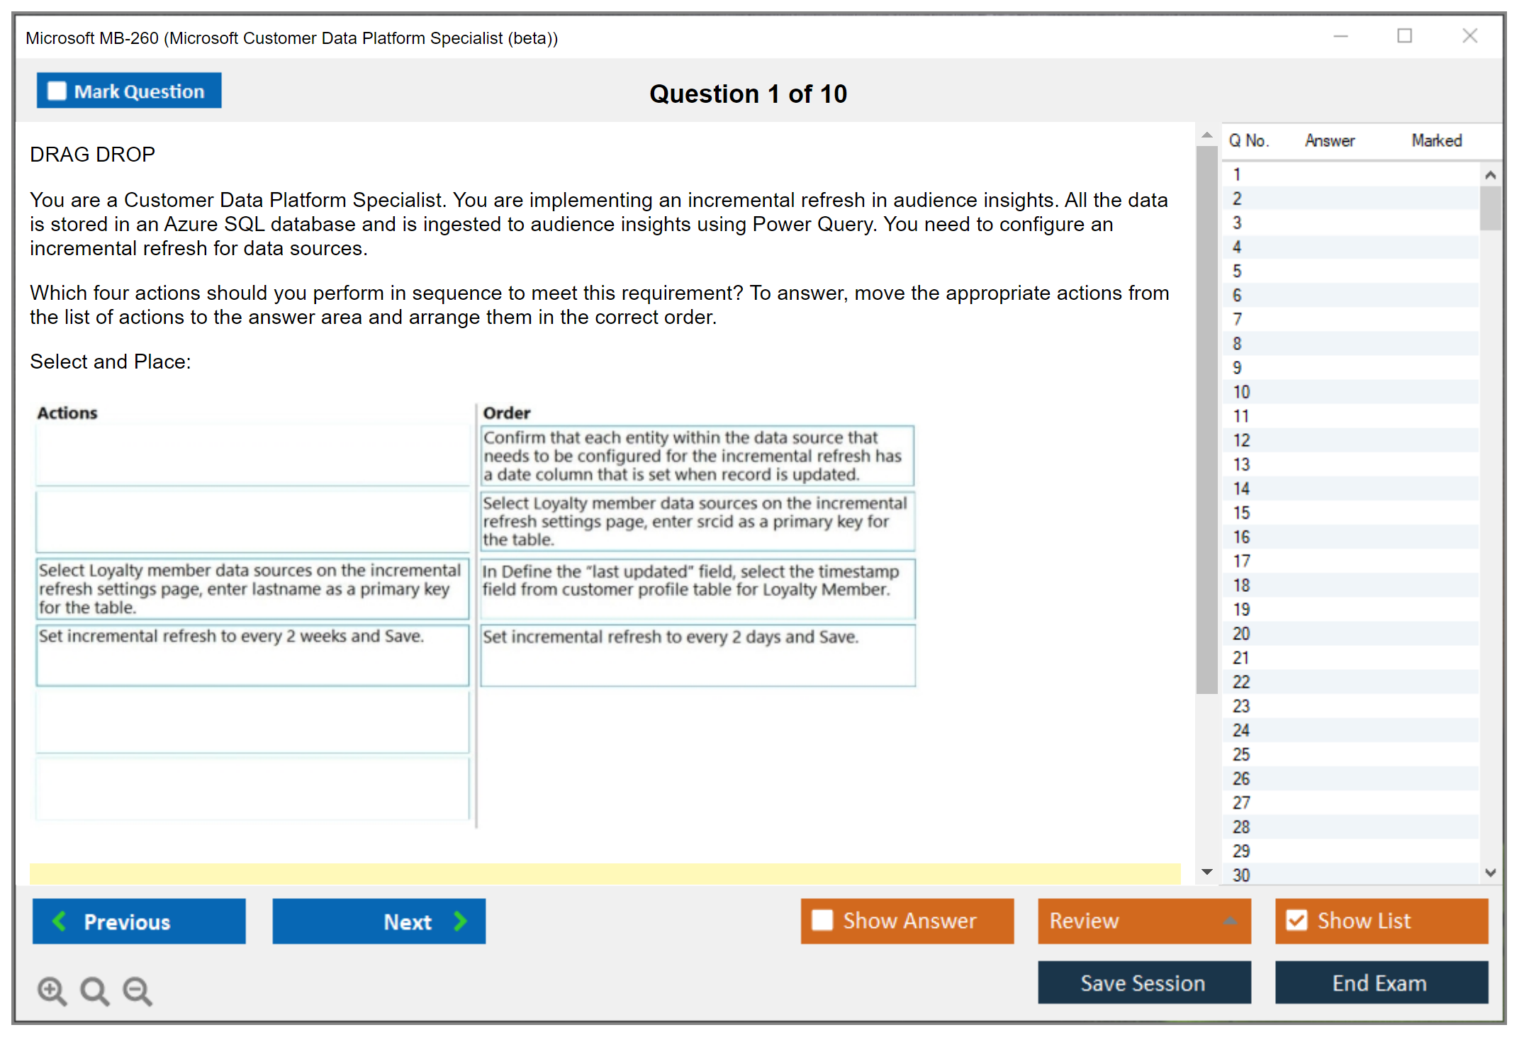Expand the Review dropdown arrow

click(1230, 921)
